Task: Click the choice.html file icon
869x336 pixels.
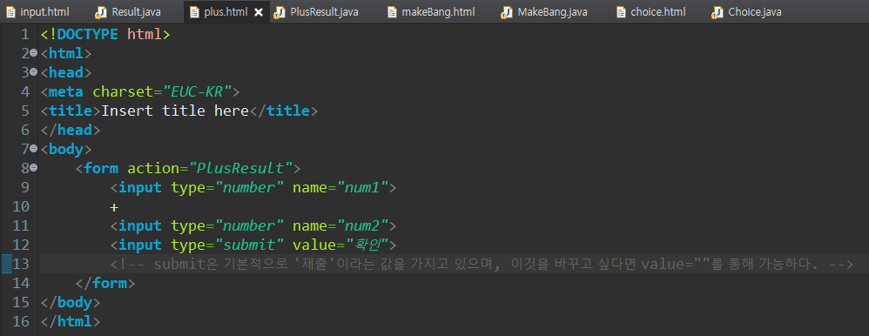Action: [621, 11]
